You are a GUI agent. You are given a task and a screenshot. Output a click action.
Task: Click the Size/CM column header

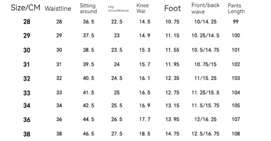tap(25, 8)
